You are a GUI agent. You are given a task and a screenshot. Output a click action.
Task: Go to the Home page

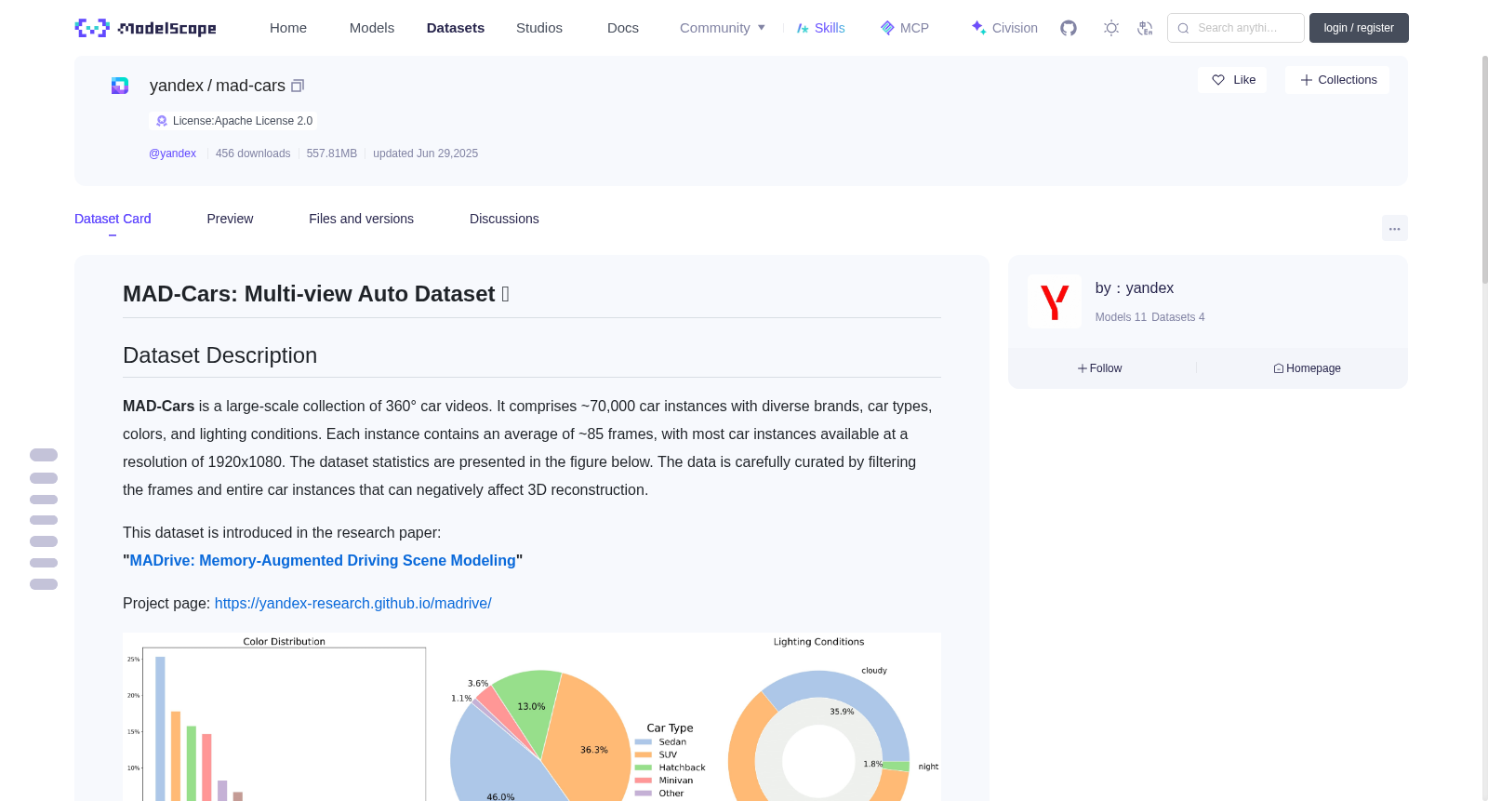(x=288, y=28)
